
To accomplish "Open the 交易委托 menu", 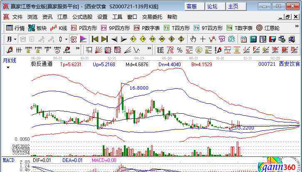I will click(152, 17).
